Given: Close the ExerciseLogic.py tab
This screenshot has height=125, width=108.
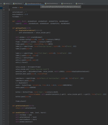Looking at the screenshot, I should 73,4.
